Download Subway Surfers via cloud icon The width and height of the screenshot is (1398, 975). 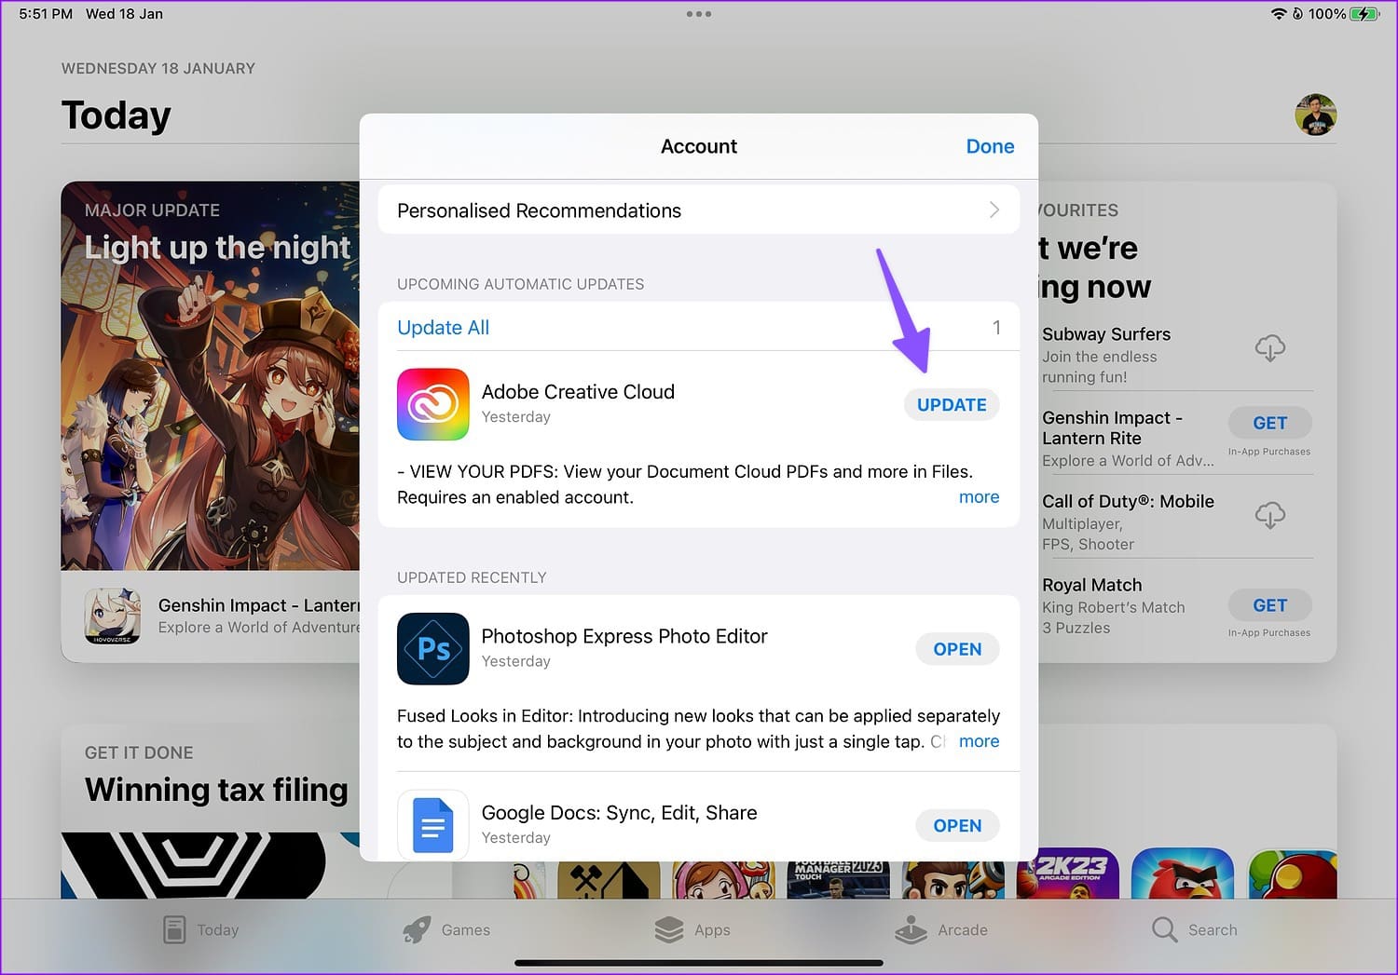[x=1269, y=348]
